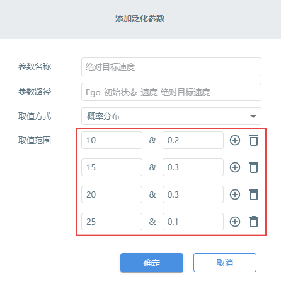This screenshot has width=281, height=281.
Task: Focus the 参数路径 input field
Action: [171, 92]
